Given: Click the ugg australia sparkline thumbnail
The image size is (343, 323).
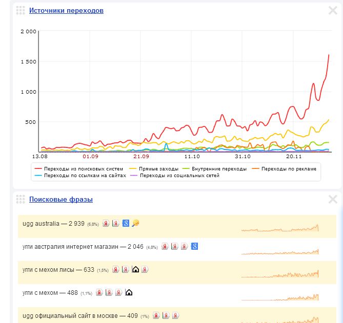Looking at the screenshot, I should pos(280,228).
